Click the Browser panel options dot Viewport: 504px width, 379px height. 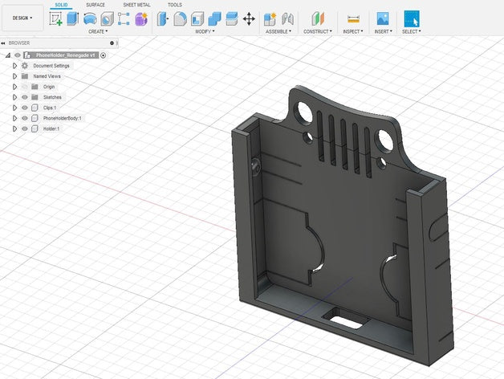[112, 43]
